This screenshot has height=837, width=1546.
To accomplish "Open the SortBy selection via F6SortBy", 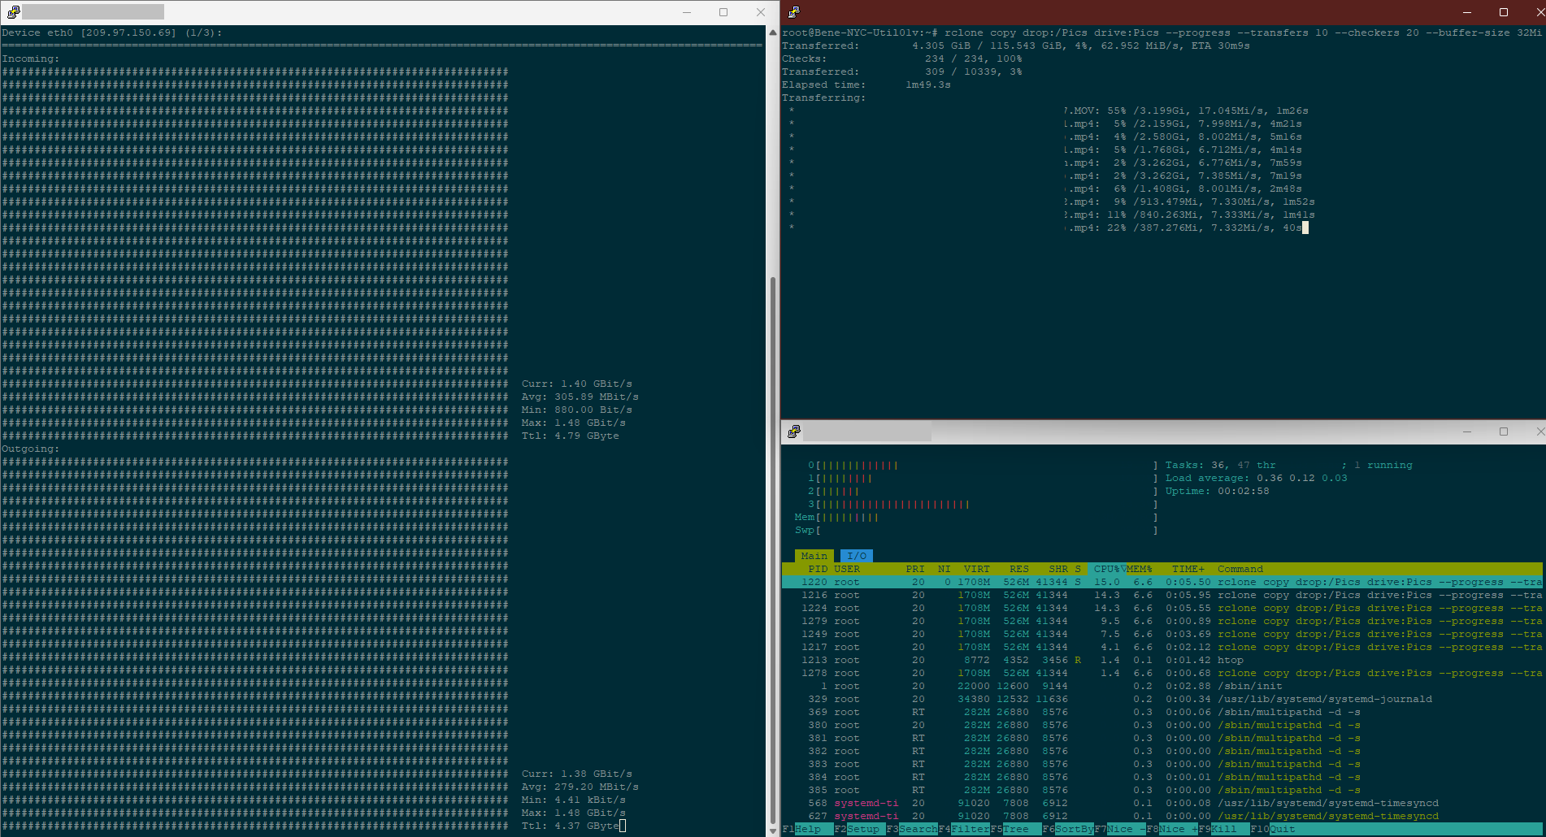I will (1069, 828).
